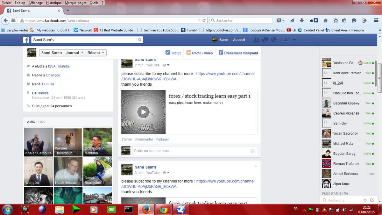Launch Firefox from the Windows taskbar
The width and height of the screenshot is (382, 215).
[x=146, y=209]
